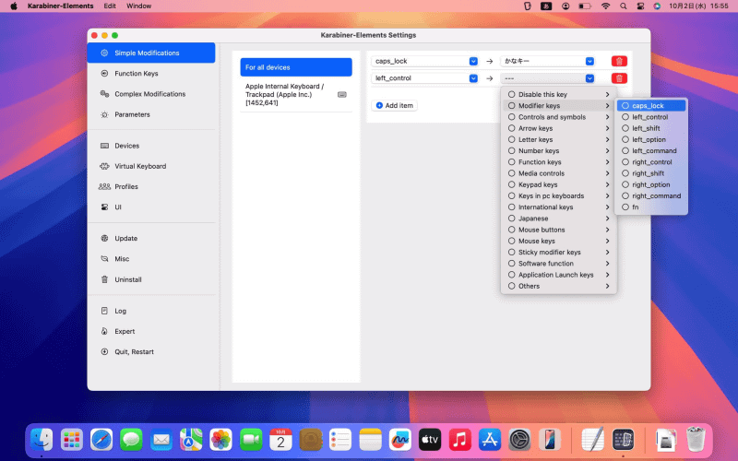Delete the left_control mapping row
This screenshot has height=461, width=738.
[619, 78]
